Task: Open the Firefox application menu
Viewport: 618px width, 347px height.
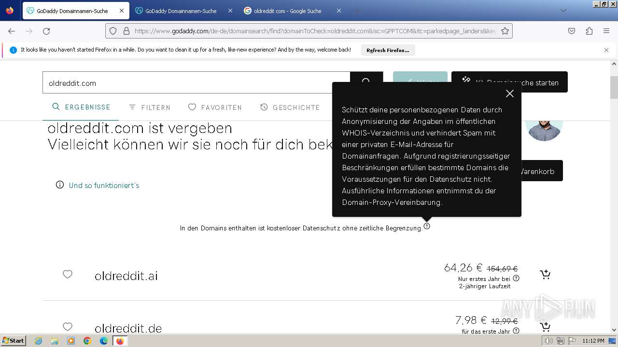Action: point(606,31)
